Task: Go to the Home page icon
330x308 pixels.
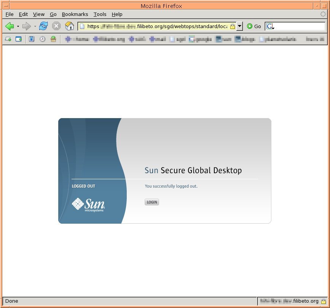Action: (69, 26)
